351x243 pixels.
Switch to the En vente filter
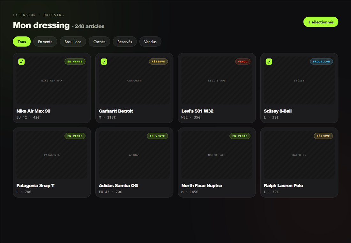[45, 42]
